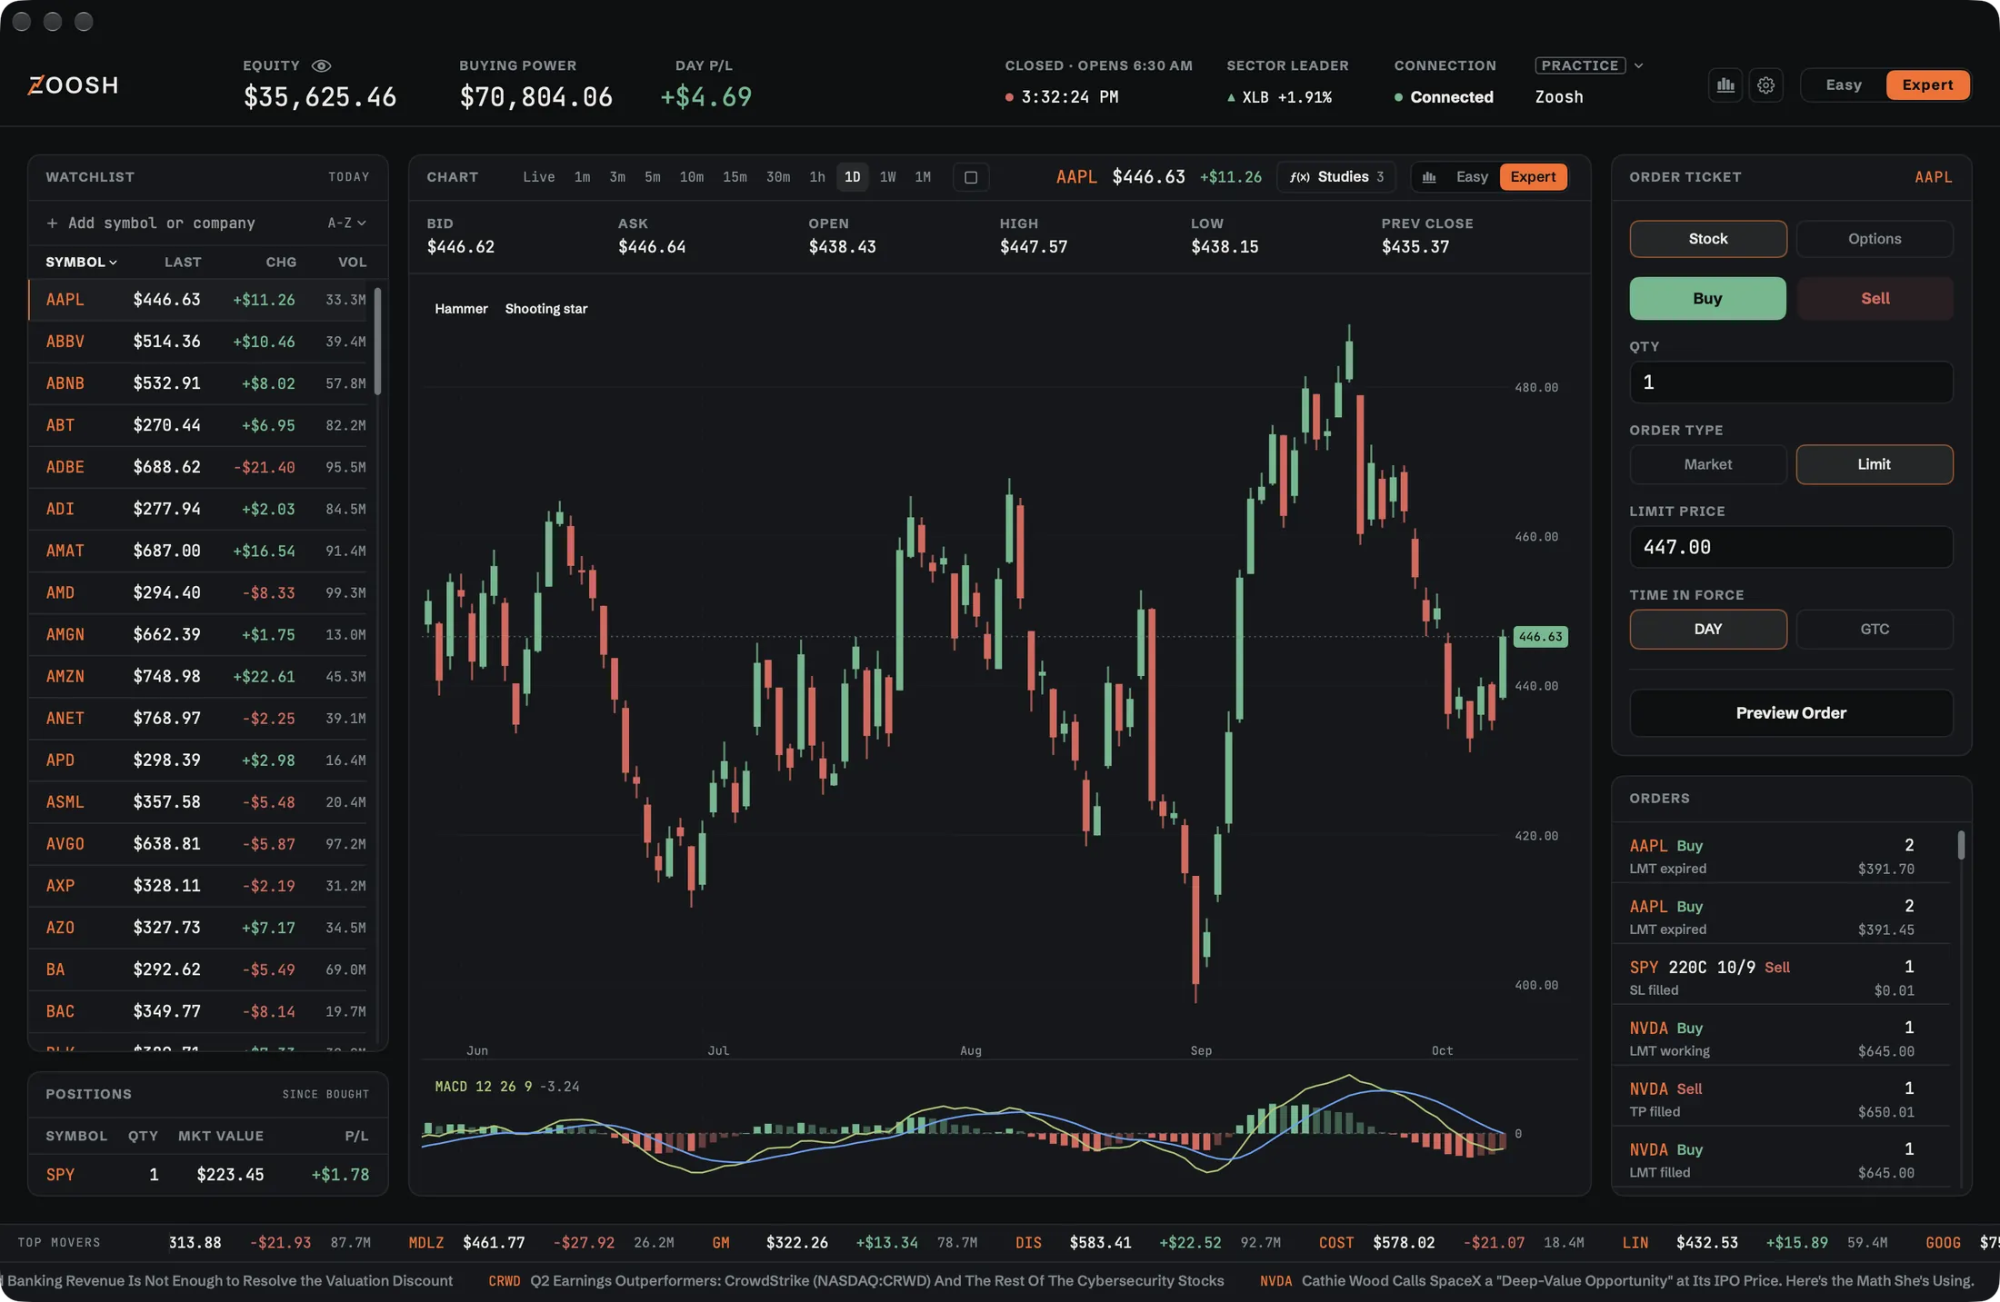Click the QTY input field
This screenshot has height=1302, width=2000.
coord(1791,383)
